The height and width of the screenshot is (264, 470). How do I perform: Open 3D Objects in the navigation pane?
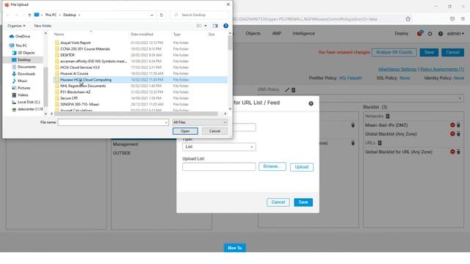(x=23, y=53)
